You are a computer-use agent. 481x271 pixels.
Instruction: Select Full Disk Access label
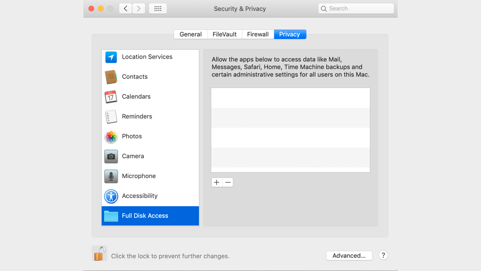click(145, 216)
